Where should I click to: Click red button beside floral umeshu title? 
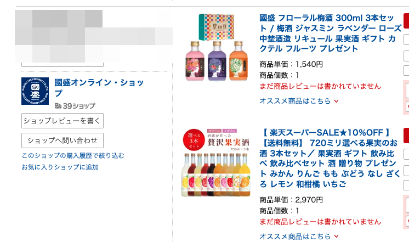[406, 21]
